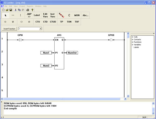
Task: Select the GPI0 contact on rung 1
Action: point(20,40)
